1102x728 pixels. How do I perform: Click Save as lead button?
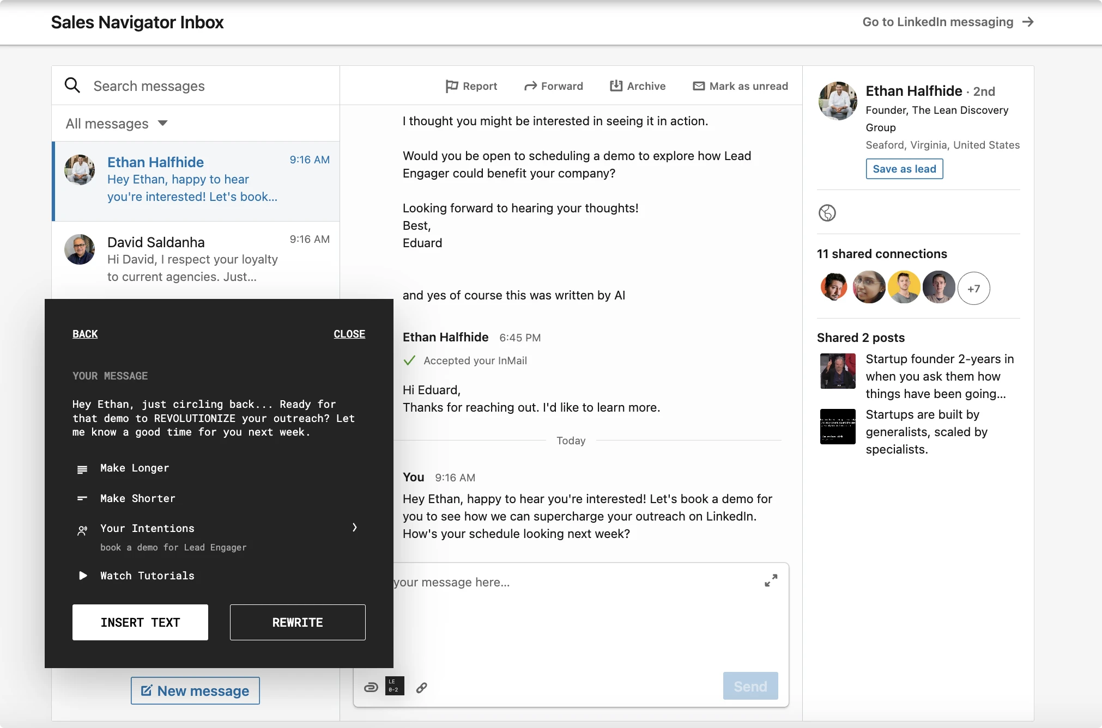click(904, 169)
